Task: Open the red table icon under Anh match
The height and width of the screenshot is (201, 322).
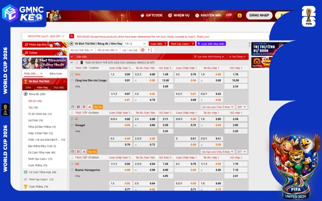Action: point(84,107)
